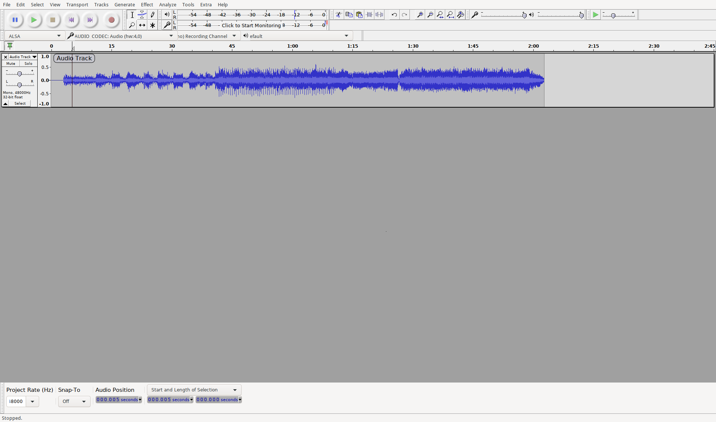The height and width of the screenshot is (422, 716).
Task: Open Start and Length of Selection dropdown
Action: point(194,390)
